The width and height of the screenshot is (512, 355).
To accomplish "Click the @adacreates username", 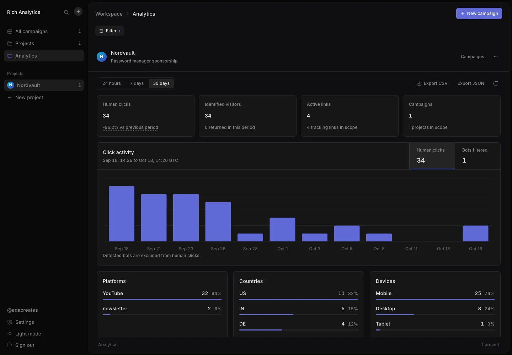I will point(22,310).
